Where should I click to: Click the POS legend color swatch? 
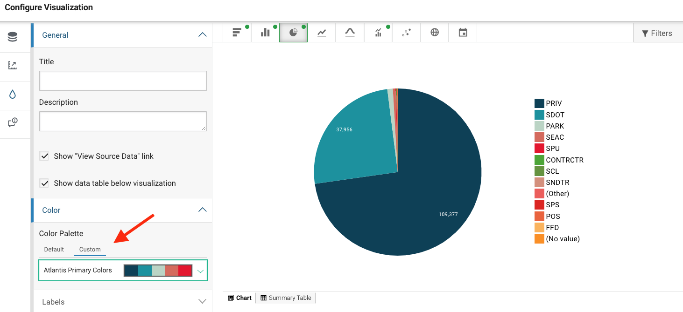pos(539,216)
